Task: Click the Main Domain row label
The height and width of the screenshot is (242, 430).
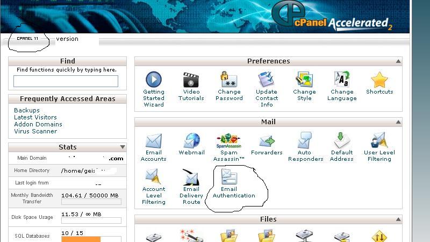Action: click(x=32, y=158)
